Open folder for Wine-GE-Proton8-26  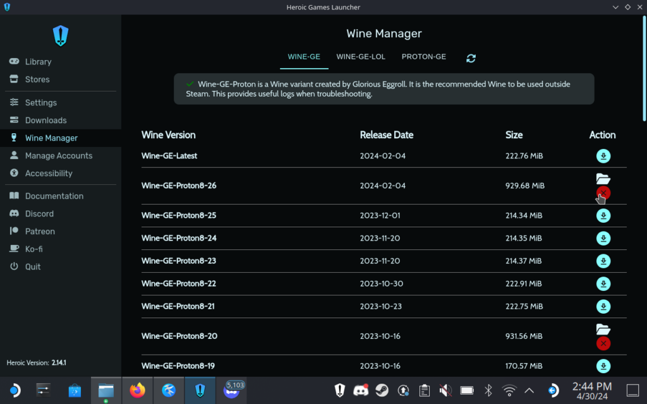point(603,179)
